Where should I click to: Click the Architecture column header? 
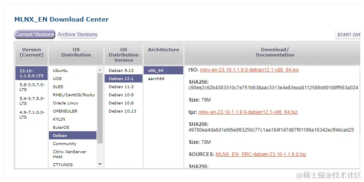pos(163,54)
